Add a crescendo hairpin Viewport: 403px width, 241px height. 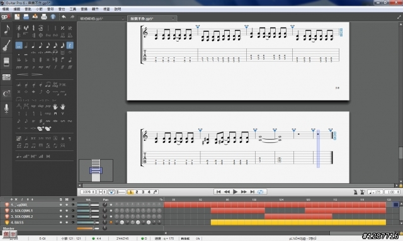coord(23,74)
